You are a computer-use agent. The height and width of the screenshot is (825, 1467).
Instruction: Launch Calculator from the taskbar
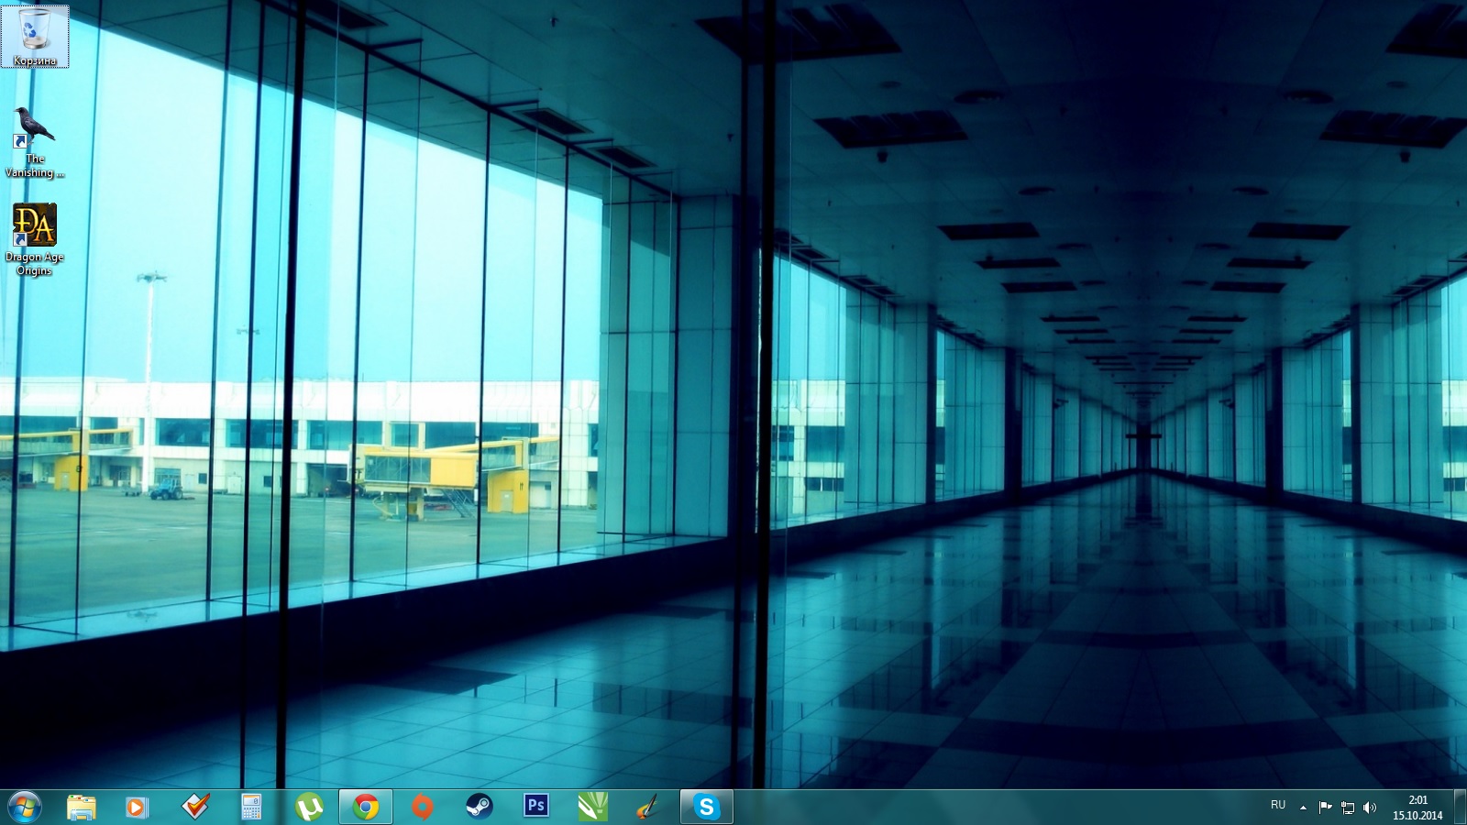click(251, 807)
